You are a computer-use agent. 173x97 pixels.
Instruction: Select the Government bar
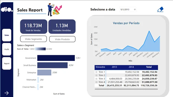56,58
